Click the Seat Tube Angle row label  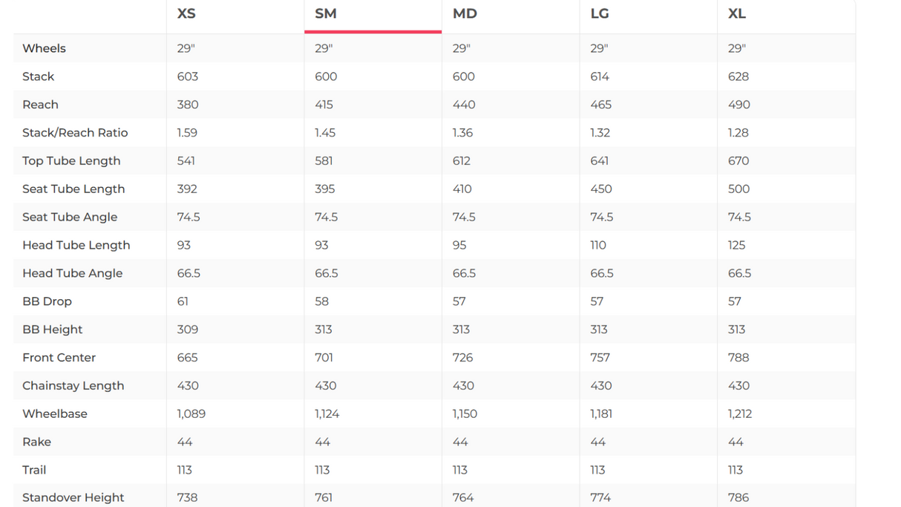(70, 217)
